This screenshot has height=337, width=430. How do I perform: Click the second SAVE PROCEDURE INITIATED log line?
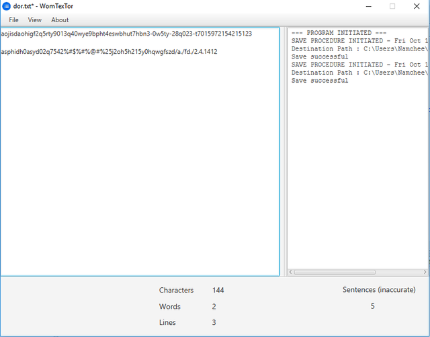[x=359, y=65]
